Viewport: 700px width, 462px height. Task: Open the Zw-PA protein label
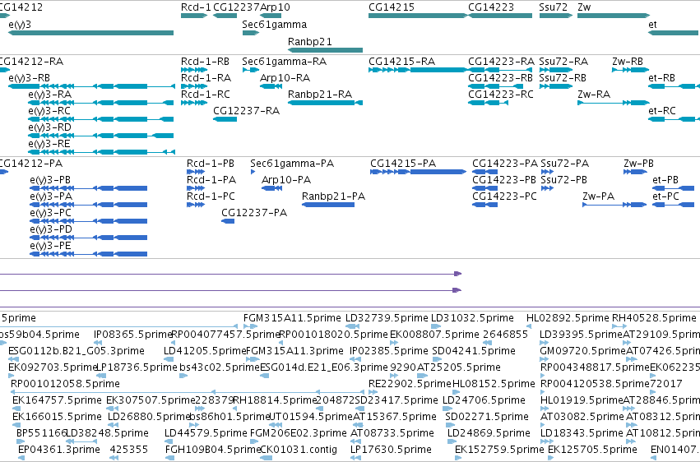(598, 196)
